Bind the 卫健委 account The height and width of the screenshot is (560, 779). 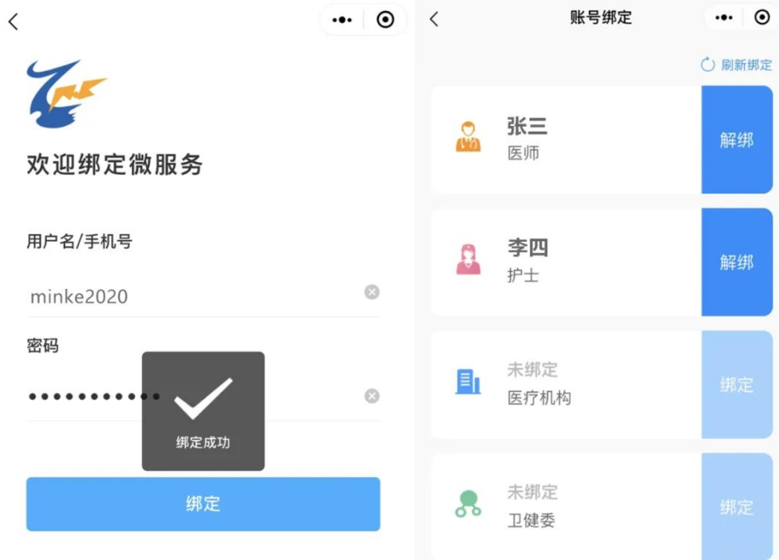(x=737, y=506)
